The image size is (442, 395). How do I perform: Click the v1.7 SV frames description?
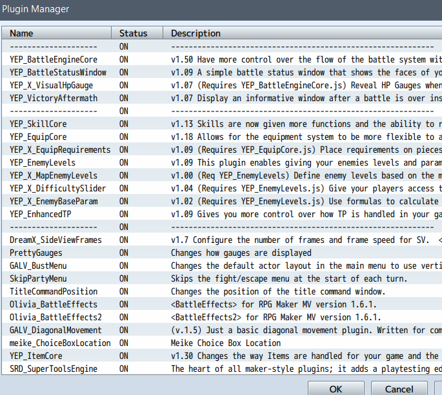coord(306,240)
